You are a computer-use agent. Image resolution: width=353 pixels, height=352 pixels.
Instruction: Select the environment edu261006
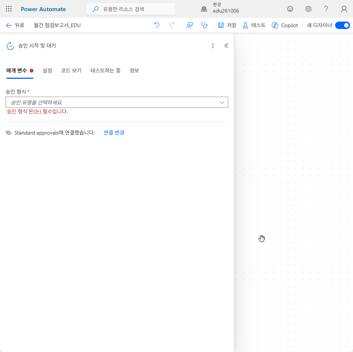pyautogui.click(x=226, y=11)
